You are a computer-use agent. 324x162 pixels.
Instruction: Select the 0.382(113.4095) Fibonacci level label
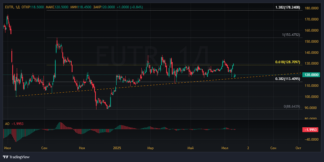(x=288, y=79)
